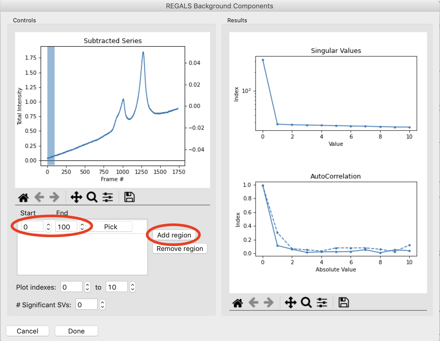Viewport: 440px width, 341px height.
Task: Open subplot configuration in the Results toolbar
Action: tap(322, 303)
